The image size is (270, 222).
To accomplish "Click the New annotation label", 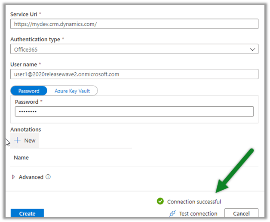I will (30, 140).
